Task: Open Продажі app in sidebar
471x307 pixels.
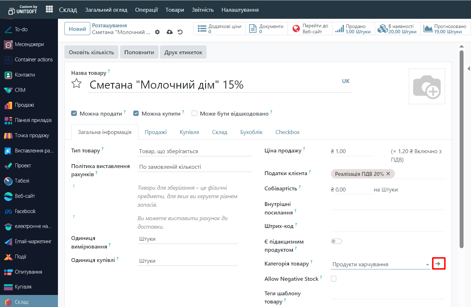Action: coord(29,105)
